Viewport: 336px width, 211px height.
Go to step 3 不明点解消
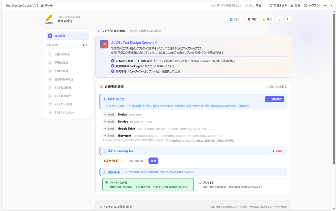pyautogui.click(x=67, y=71)
